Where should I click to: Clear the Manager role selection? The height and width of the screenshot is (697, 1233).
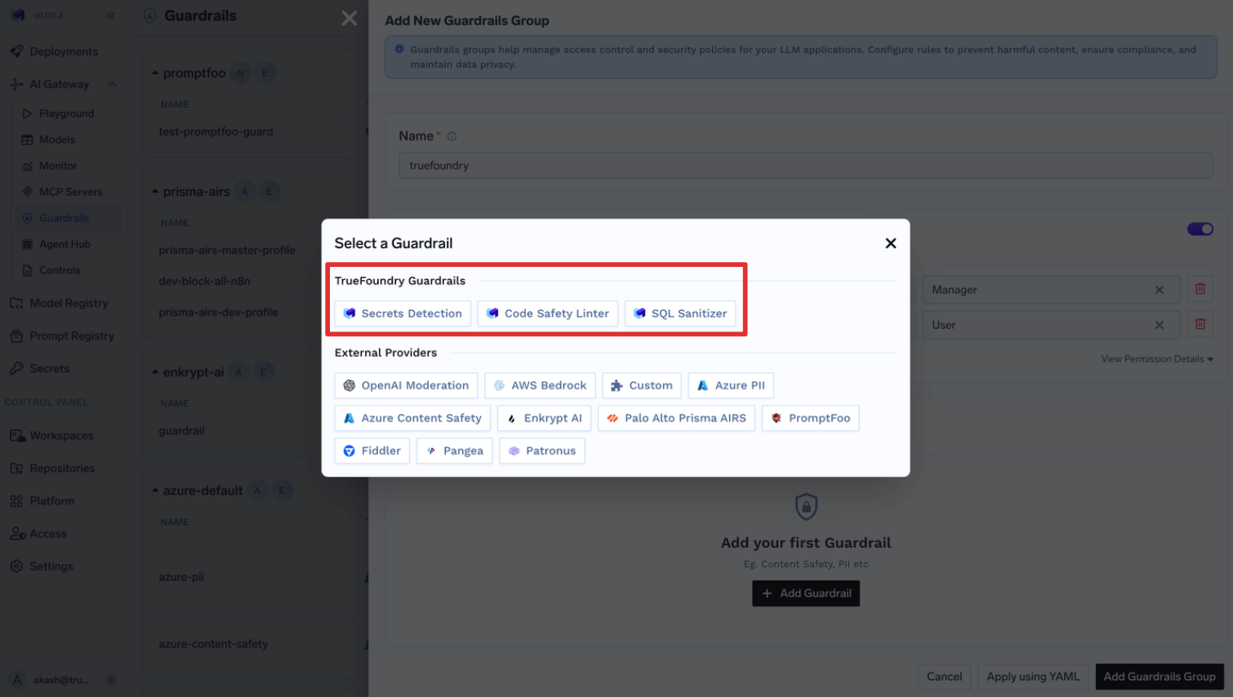click(x=1159, y=290)
